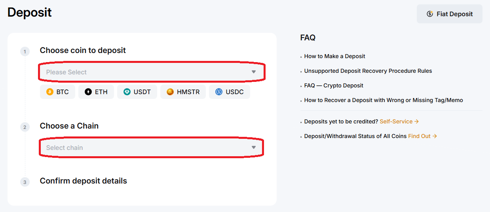Open Wrong or Missing Tag/Memo recovery FAQ
The height and width of the screenshot is (212, 490).
[384, 100]
